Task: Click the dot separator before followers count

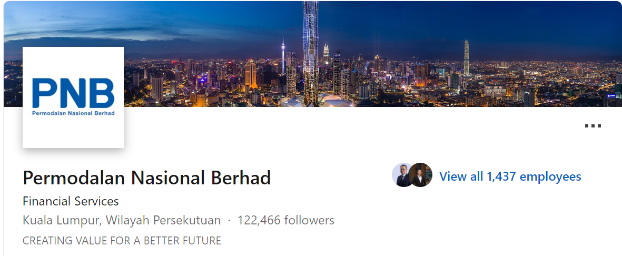Action: tap(229, 221)
